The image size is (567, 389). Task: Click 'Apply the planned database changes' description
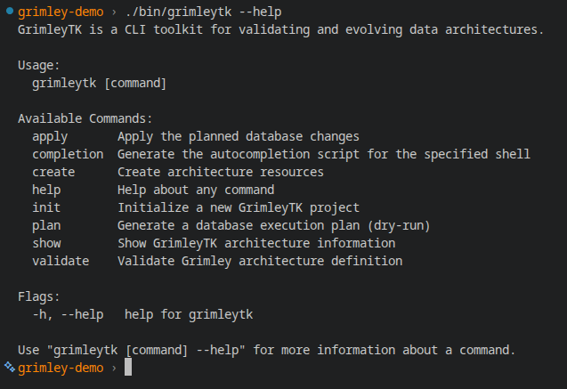pos(239,137)
